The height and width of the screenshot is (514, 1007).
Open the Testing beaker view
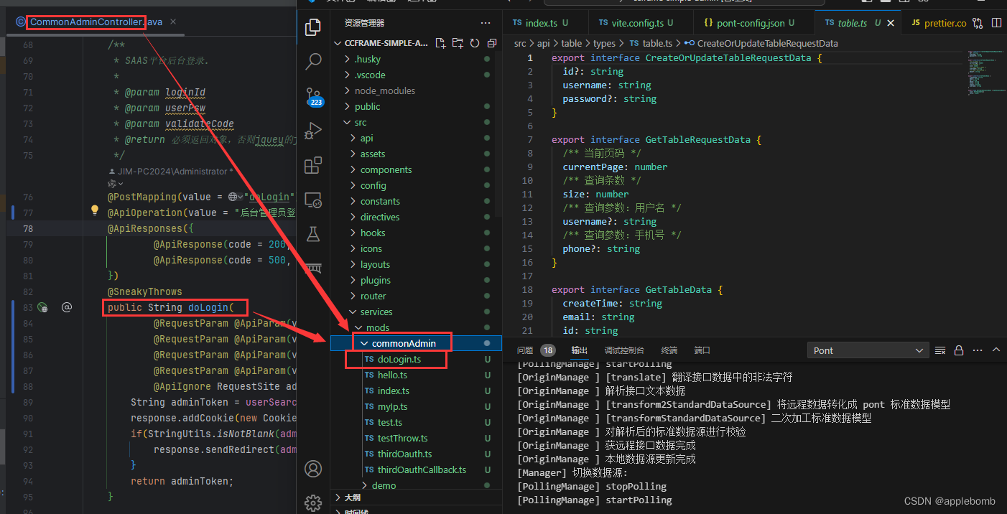click(313, 233)
